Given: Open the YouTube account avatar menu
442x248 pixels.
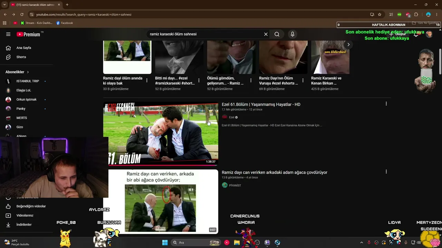Looking at the screenshot, I should [429, 34].
